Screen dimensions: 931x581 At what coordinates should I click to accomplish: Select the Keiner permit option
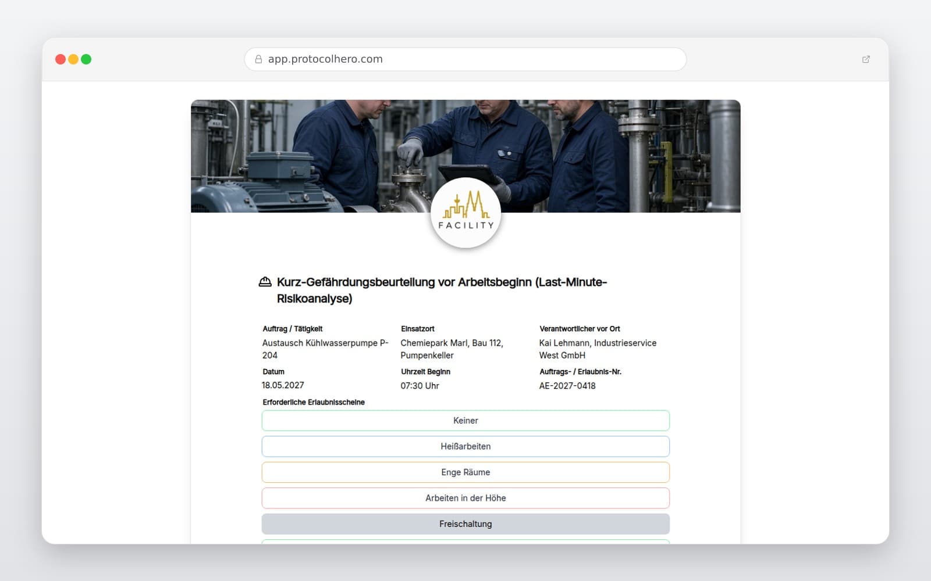point(465,421)
